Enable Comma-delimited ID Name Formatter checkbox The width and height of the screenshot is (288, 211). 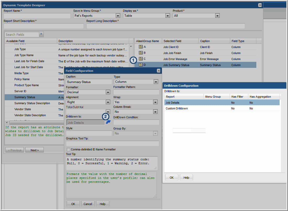pos(69,149)
